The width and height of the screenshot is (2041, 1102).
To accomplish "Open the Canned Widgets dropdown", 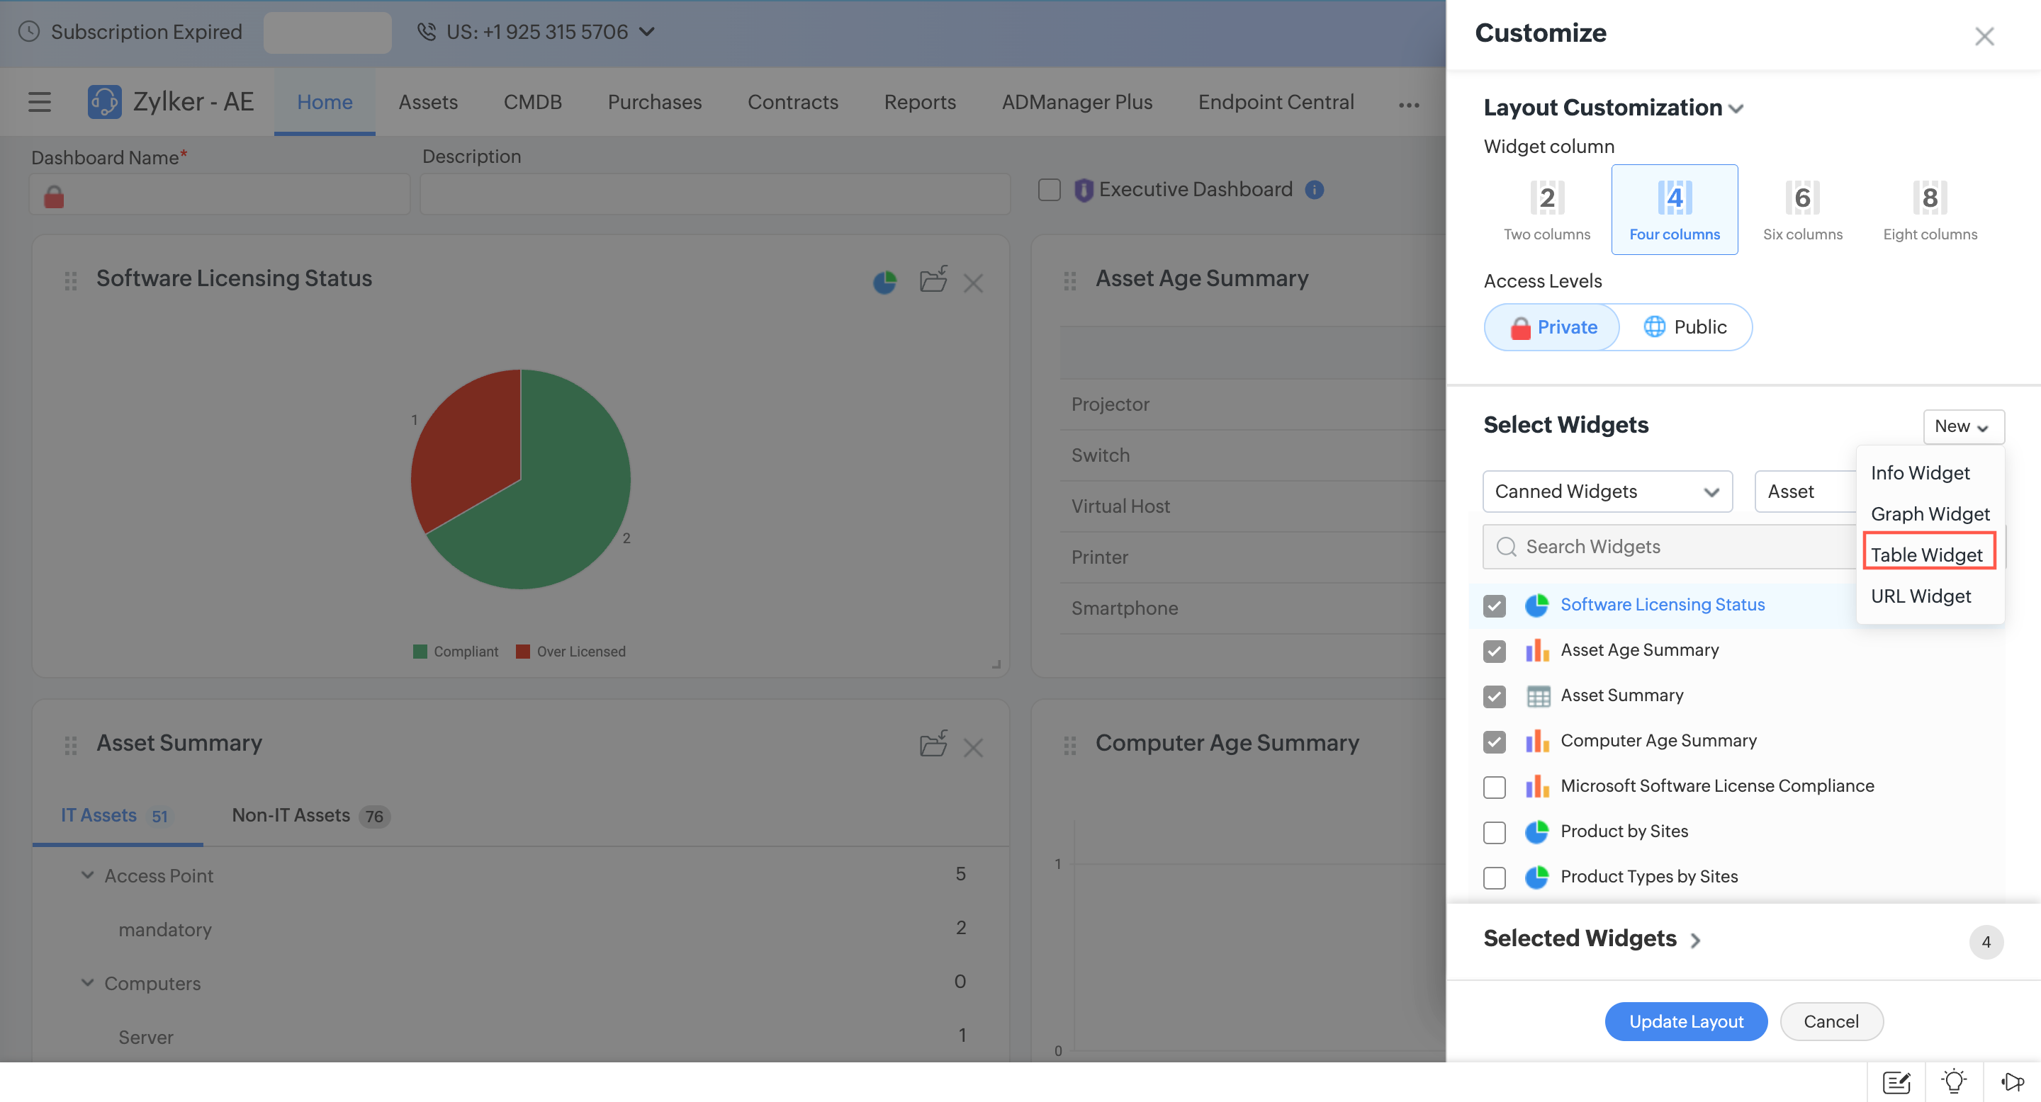I will (x=1607, y=491).
